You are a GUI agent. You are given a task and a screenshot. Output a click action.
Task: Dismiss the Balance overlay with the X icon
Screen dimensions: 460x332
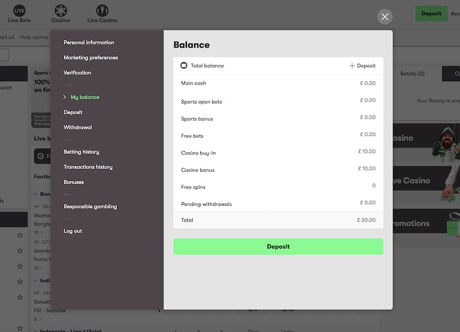click(385, 17)
